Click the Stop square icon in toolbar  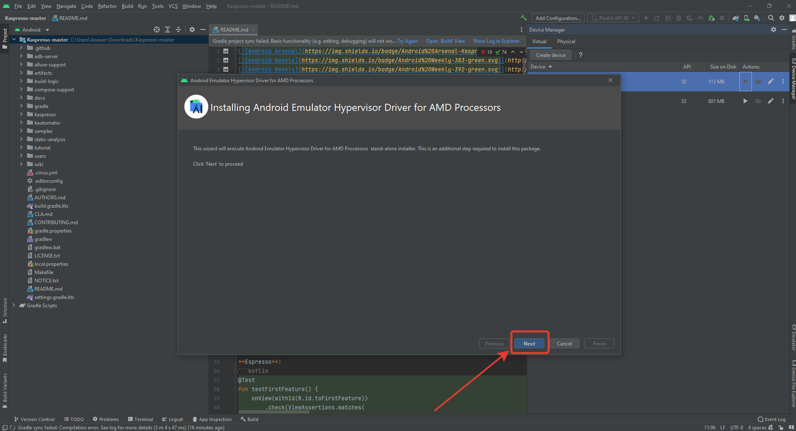(x=722, y=18)
